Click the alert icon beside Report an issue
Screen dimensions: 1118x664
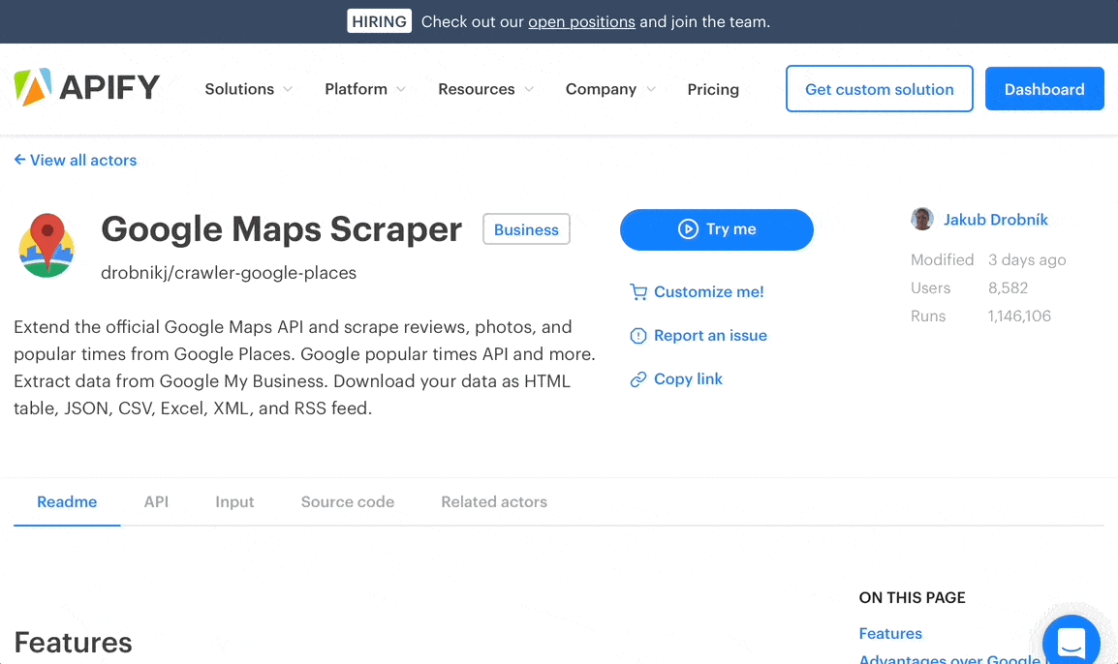pyautogui.click(x=638, y=336)
